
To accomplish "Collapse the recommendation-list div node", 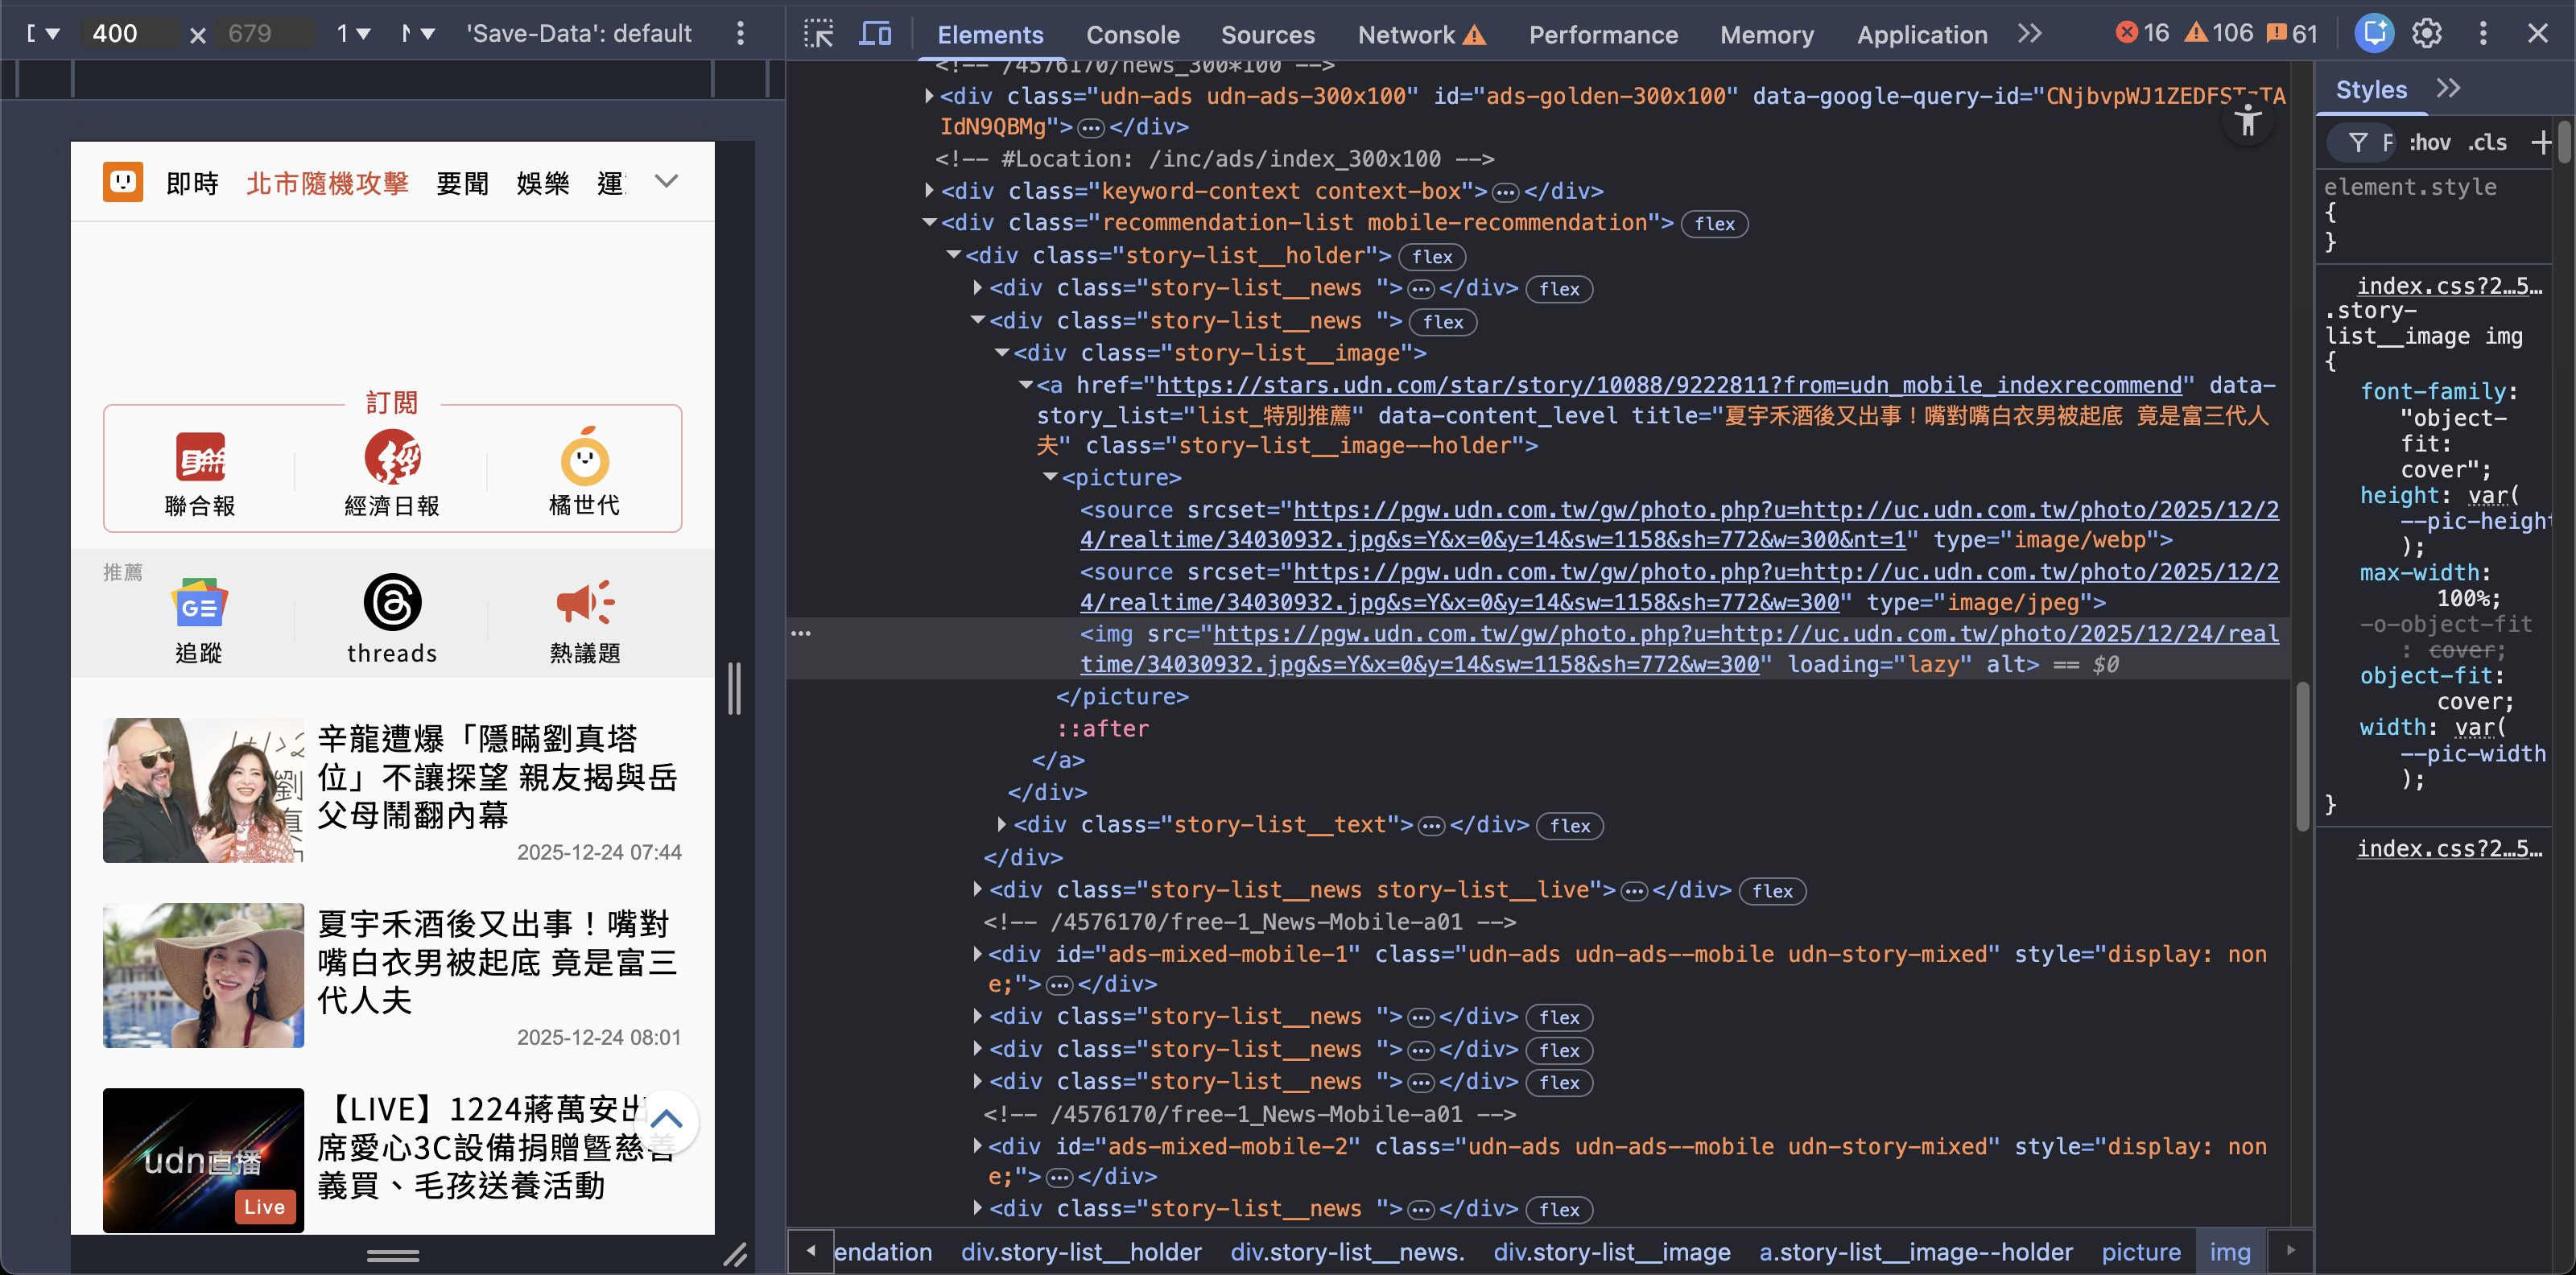I will pos(930,222).
